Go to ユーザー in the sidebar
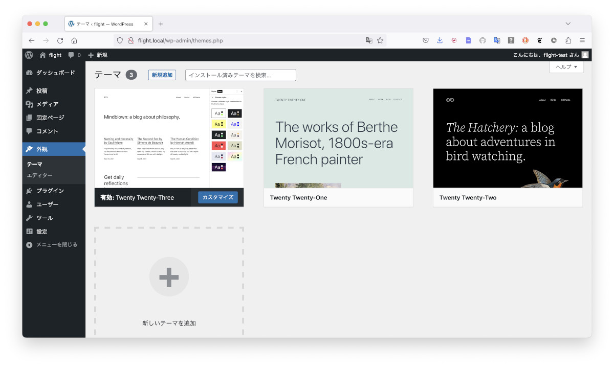Screen dimensions: 614x367 point(54,204)
